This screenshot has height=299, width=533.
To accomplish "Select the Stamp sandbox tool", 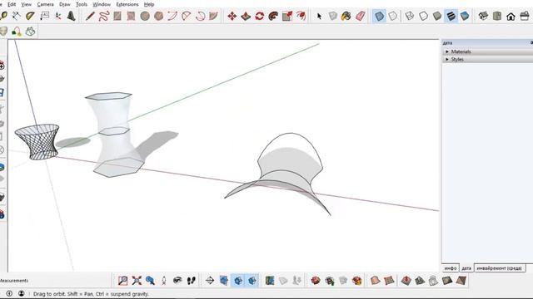I will [x=420, y=281].
